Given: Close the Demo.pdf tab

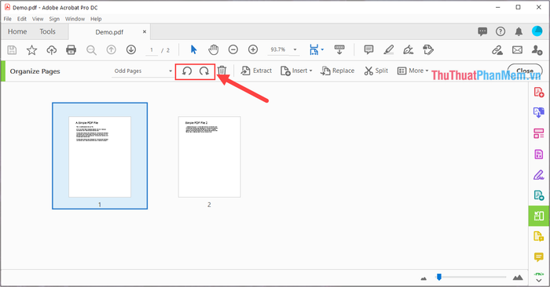Looking at the screenshot, I should (x=144, y=32).
